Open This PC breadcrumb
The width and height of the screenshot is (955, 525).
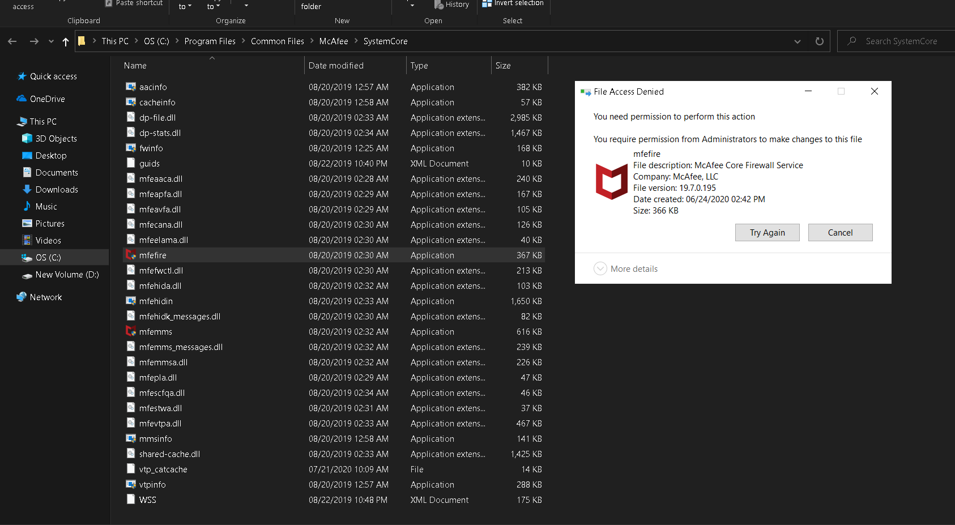point(115,41)
